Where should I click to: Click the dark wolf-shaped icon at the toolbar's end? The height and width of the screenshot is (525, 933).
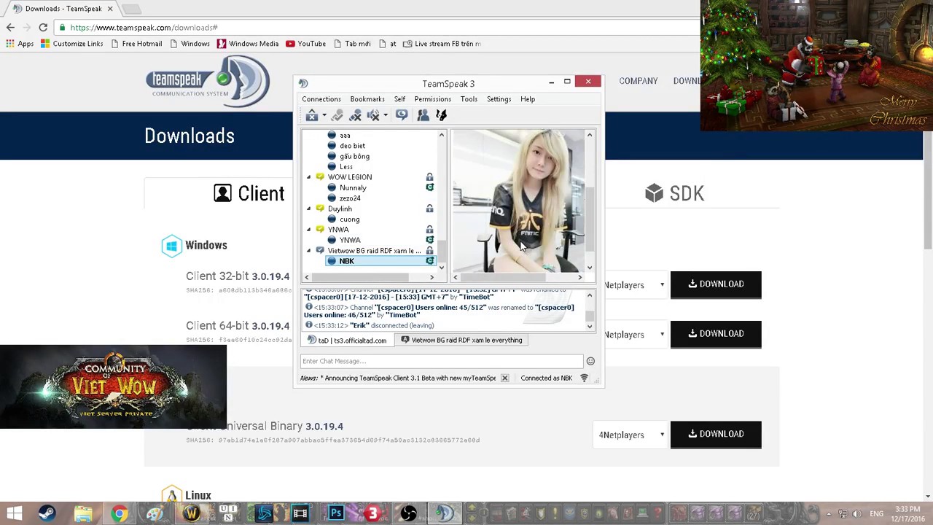(441, 115)
